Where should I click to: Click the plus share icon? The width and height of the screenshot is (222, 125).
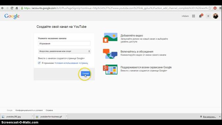(208, 16)
